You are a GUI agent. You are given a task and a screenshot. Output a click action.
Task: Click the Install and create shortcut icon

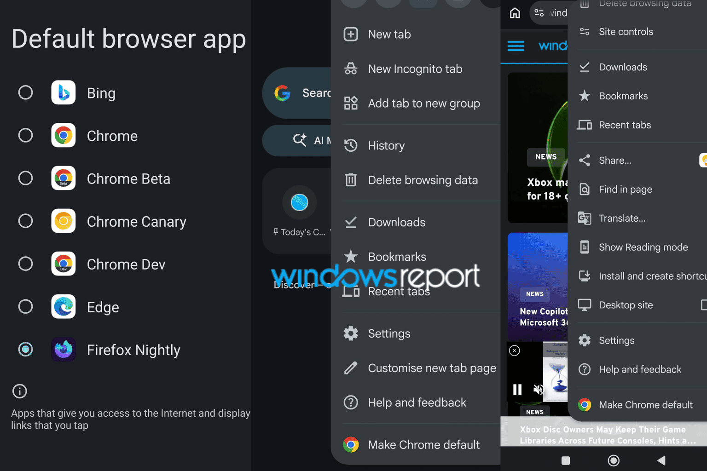point(585,276)
